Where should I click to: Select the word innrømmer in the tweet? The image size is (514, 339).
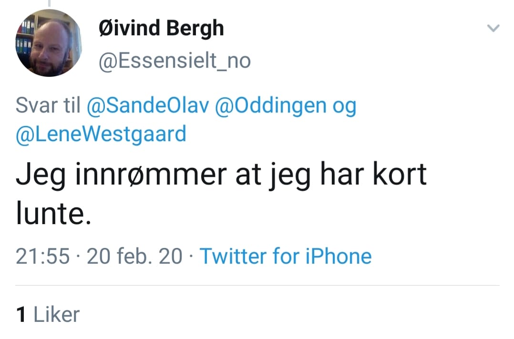[151, 175]
